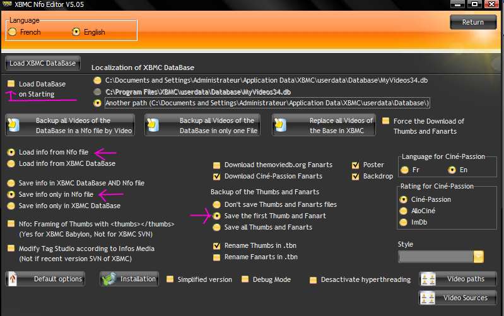
Task: Select Fr language for Ciné-Passion
Action: (405, 170)
